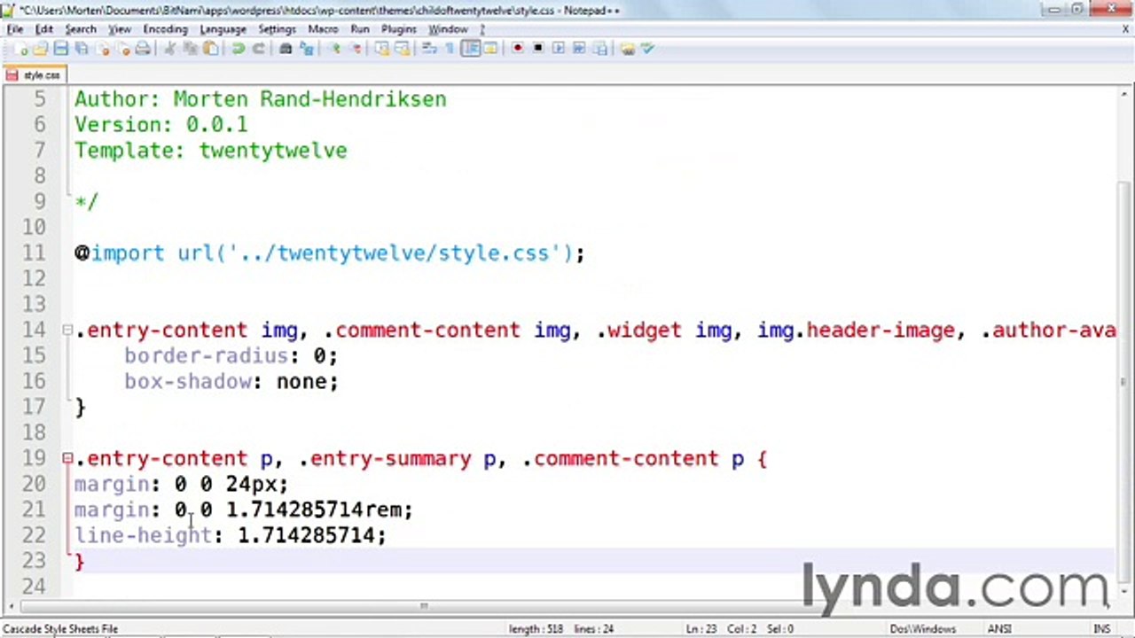Click 'Template: twentytwelve' comment line
The image size is (1135, 638).
point(210,151)
